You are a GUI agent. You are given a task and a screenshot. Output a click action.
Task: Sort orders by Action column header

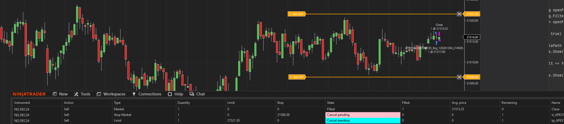(x=87, y=103)
